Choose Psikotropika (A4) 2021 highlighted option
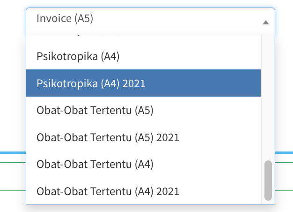This screenshot has width=293, height=212. coord(143,83)
